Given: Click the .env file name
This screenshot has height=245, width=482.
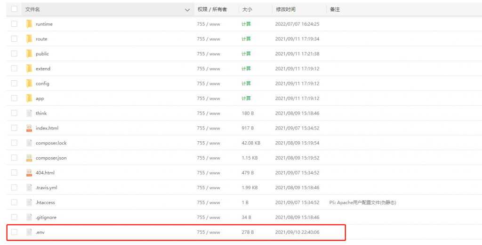Looking at the screenshot, I should (40, 232).
